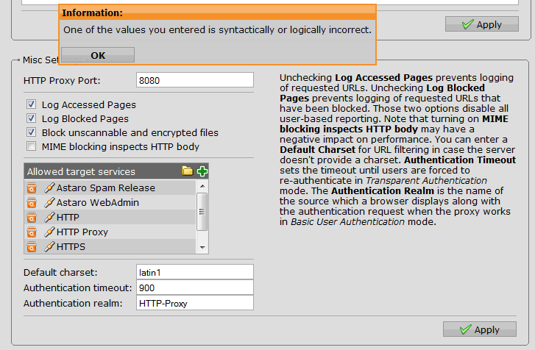Screen dimensions: 535x350
Task: Click the trash icon beside HTTP
Action: (x=32, y=217)
